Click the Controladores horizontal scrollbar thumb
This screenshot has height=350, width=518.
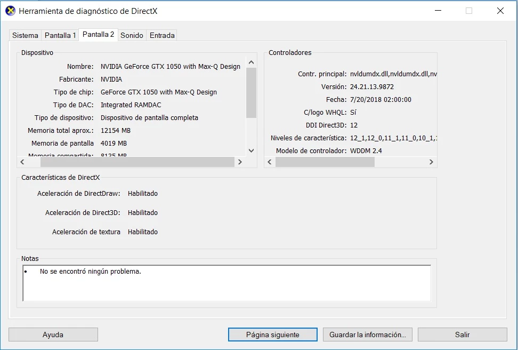point(325,162)
